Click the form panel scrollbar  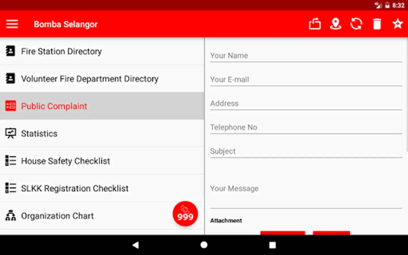(407, 95)
